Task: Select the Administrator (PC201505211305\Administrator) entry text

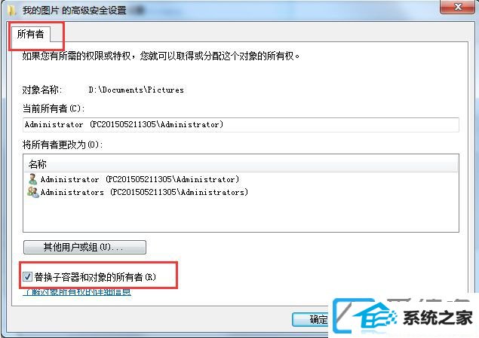Action: 140,179
